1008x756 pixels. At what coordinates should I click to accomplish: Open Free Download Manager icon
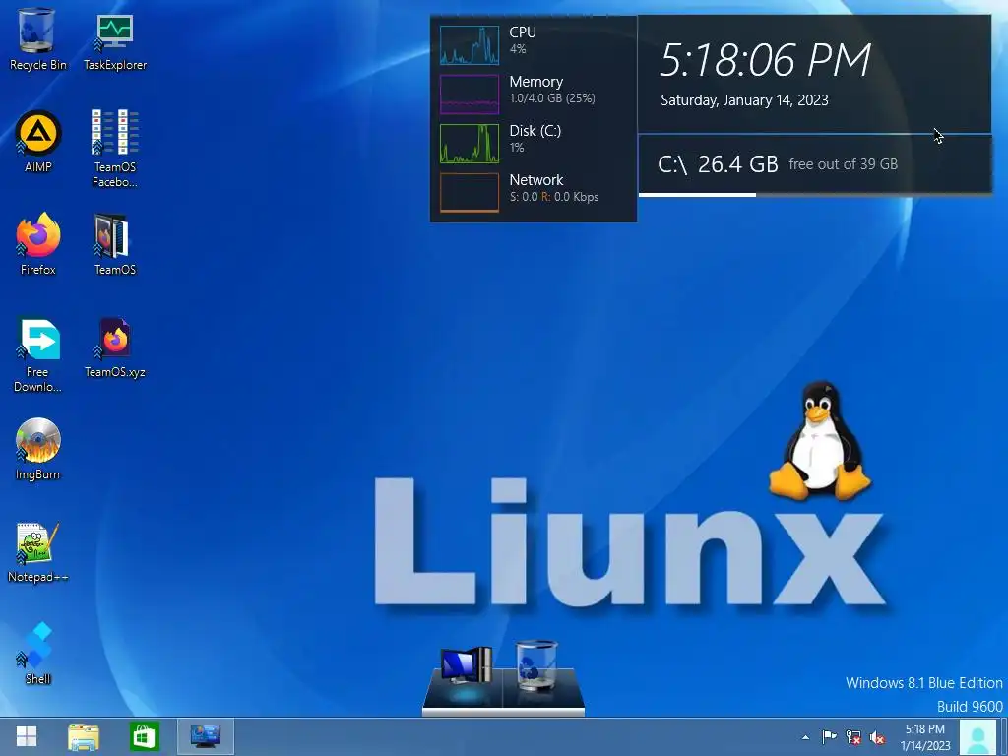click(38, 354)
